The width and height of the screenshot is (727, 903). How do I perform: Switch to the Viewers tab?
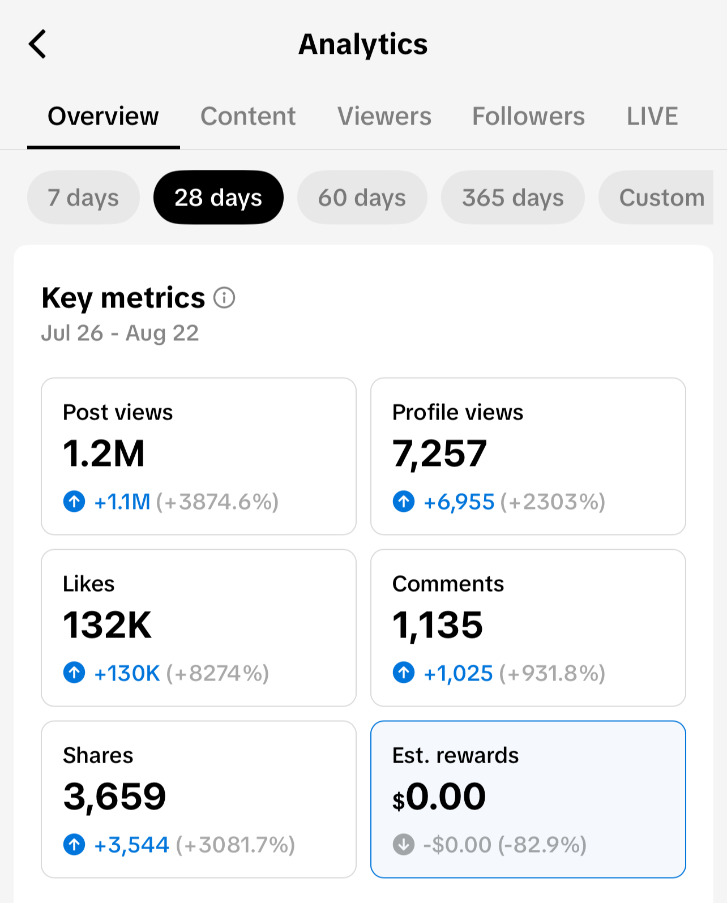384,116
